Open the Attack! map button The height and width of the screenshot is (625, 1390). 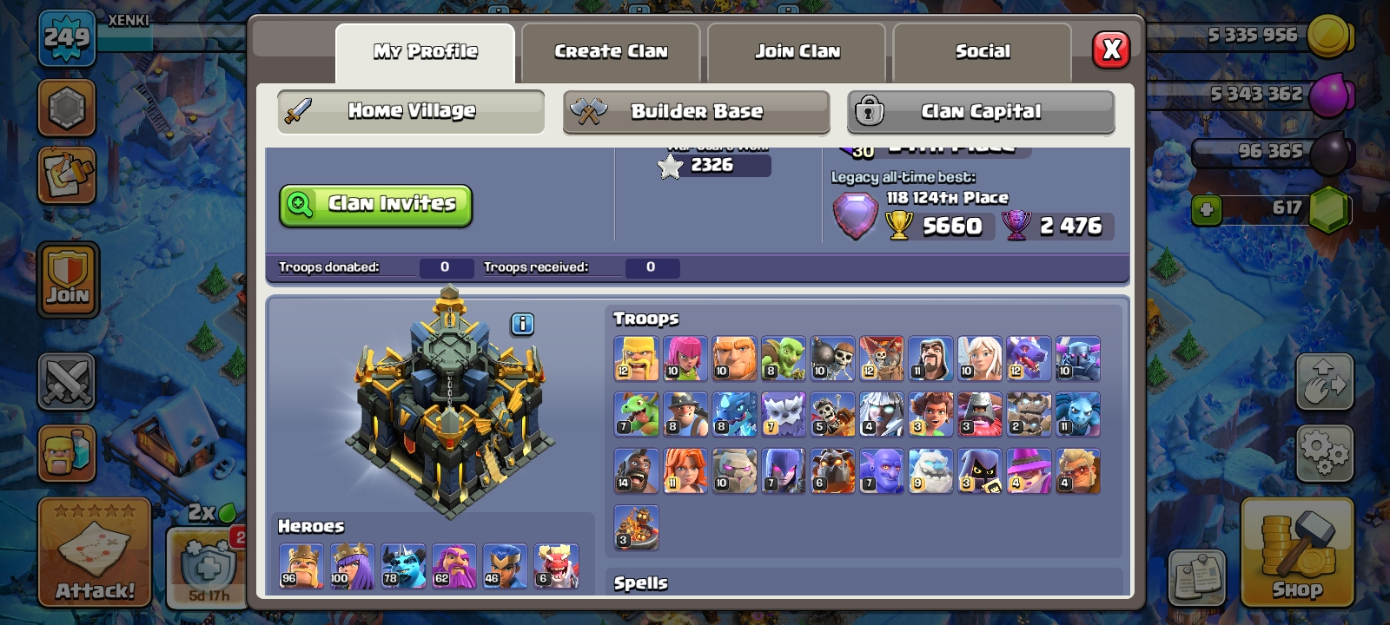pos(95,553)
